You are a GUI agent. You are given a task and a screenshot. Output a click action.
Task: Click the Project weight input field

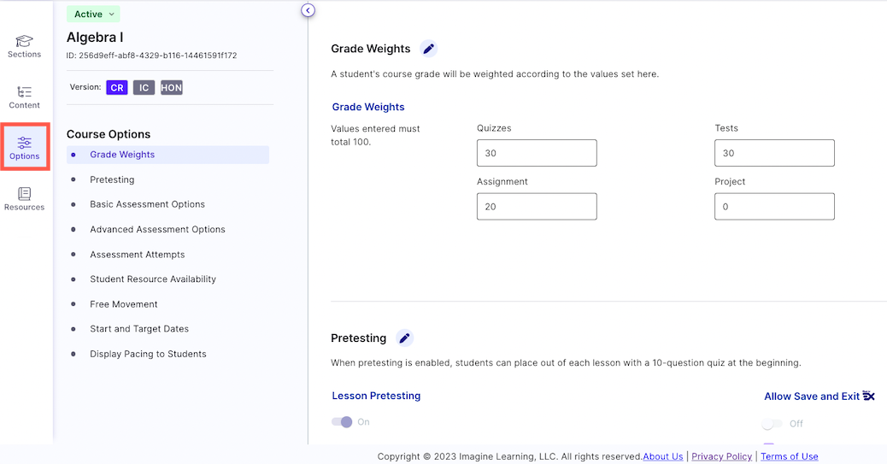[x=774, y=207]
